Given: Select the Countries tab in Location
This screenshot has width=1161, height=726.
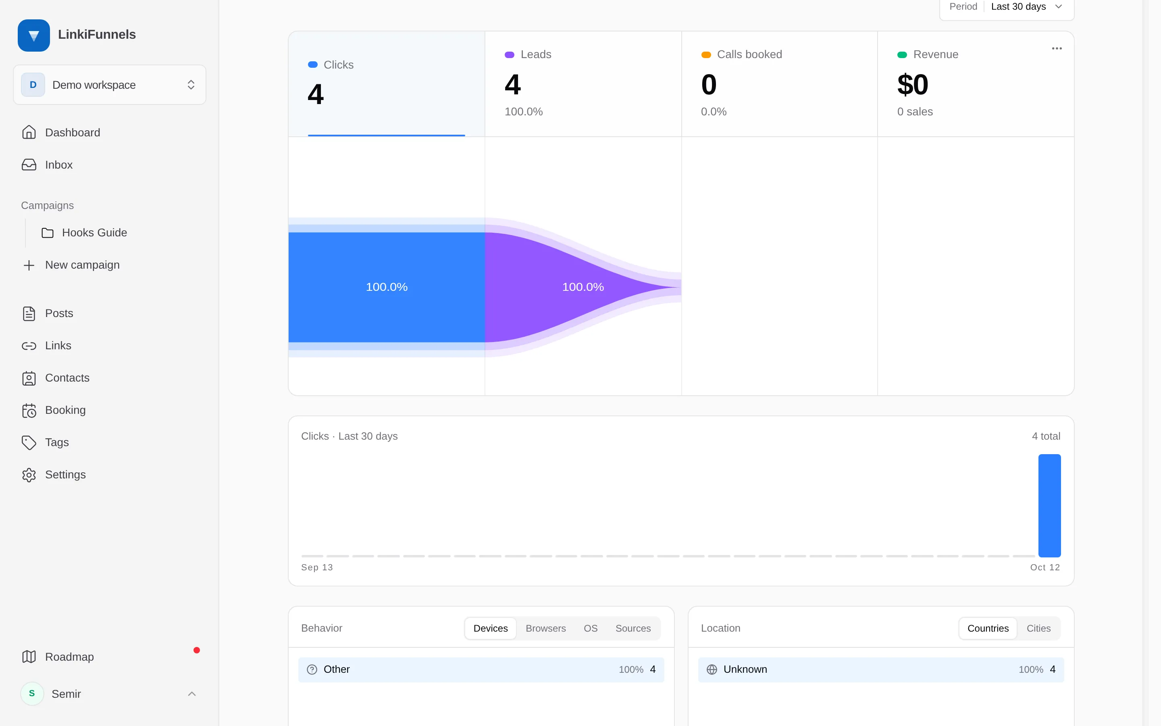Looking at the screenshot, I should point(988,628).
